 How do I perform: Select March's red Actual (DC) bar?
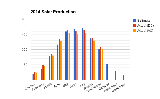tap(51, 67)
